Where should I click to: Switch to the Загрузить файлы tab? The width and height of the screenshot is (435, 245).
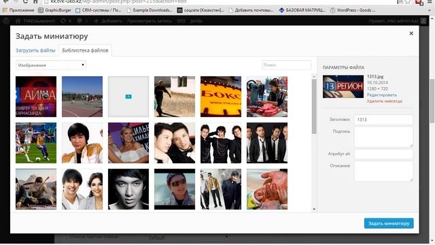(x=35, y=50)
